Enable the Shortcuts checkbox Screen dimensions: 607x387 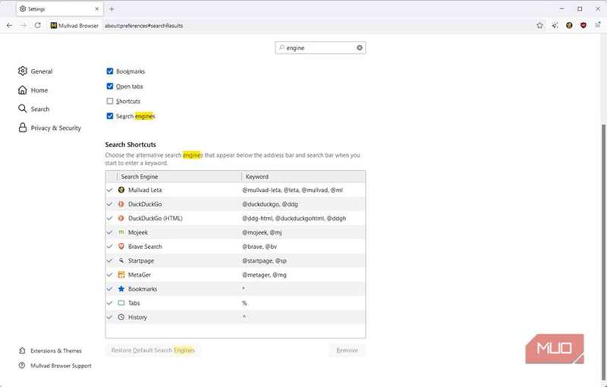point(110,101)
